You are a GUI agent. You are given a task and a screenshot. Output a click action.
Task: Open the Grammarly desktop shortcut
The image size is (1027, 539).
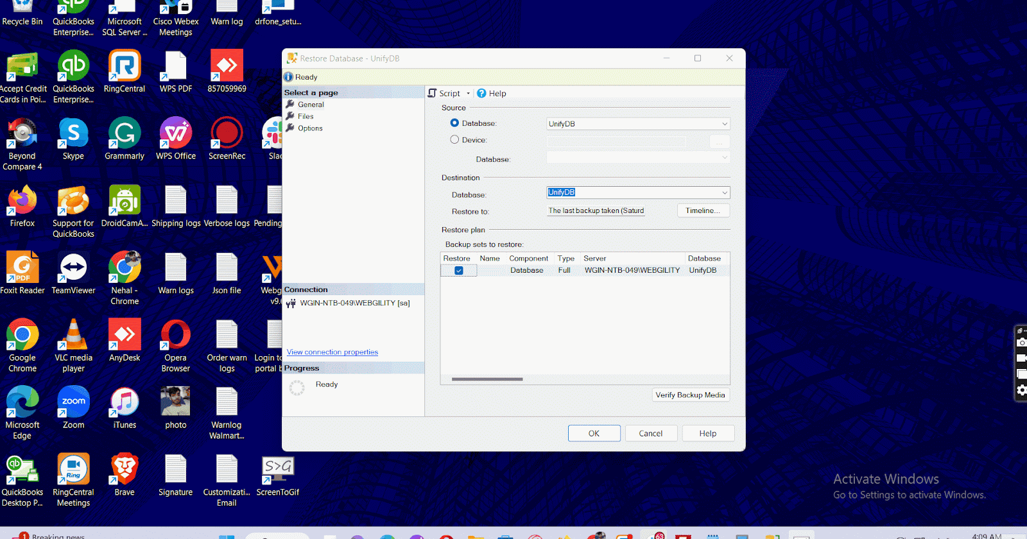tap(125, 139)
